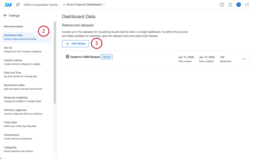Click the back arrow next to Settings
Screen dimensions: 253x159
pos(5,15)
